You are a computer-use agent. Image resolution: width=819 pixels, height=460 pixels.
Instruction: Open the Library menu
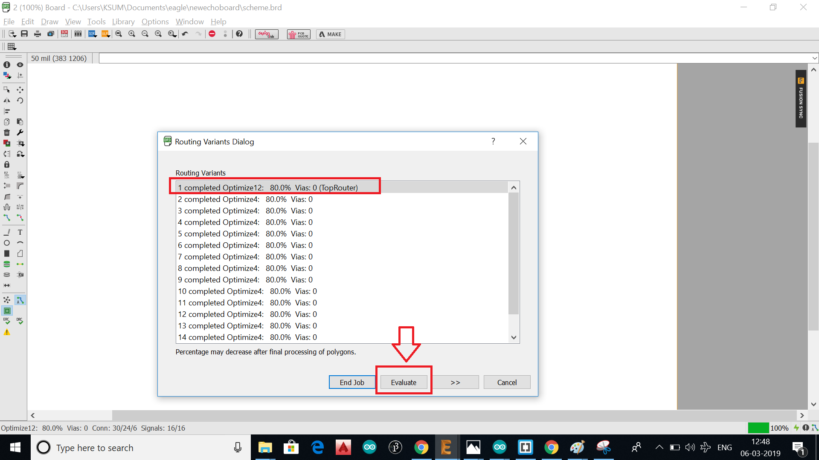pyautogui.click(x=123, y=22)
